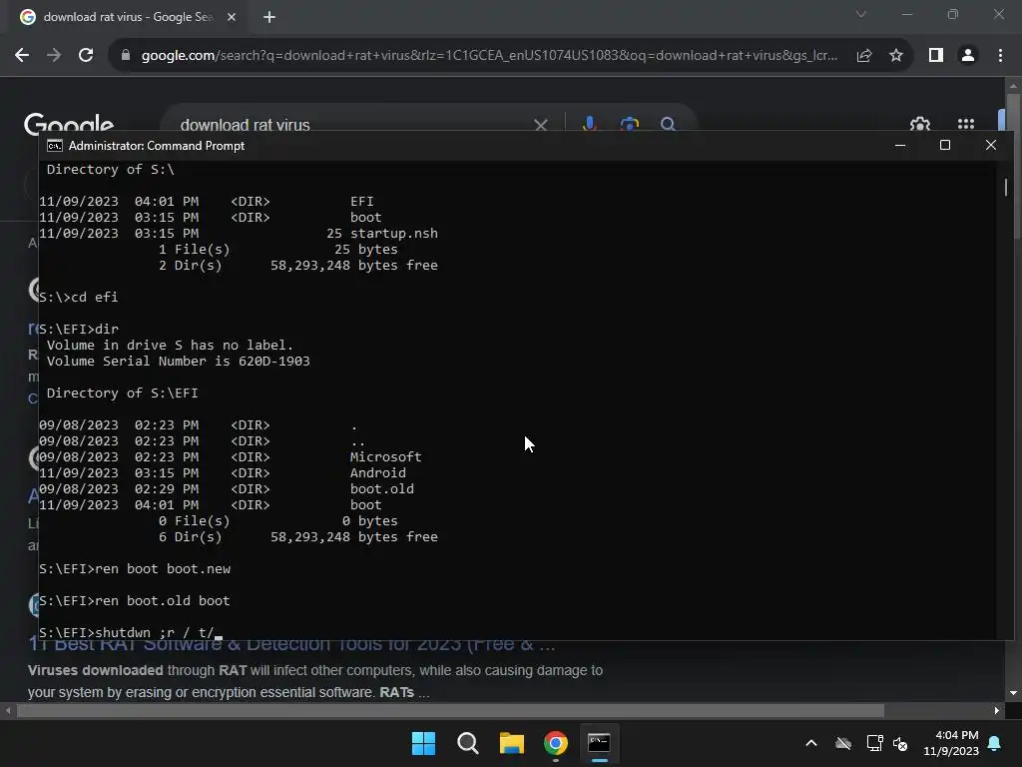Click Command Prompt vertical scrollbar thumb
The image size is (1022, 767).
1006,187
